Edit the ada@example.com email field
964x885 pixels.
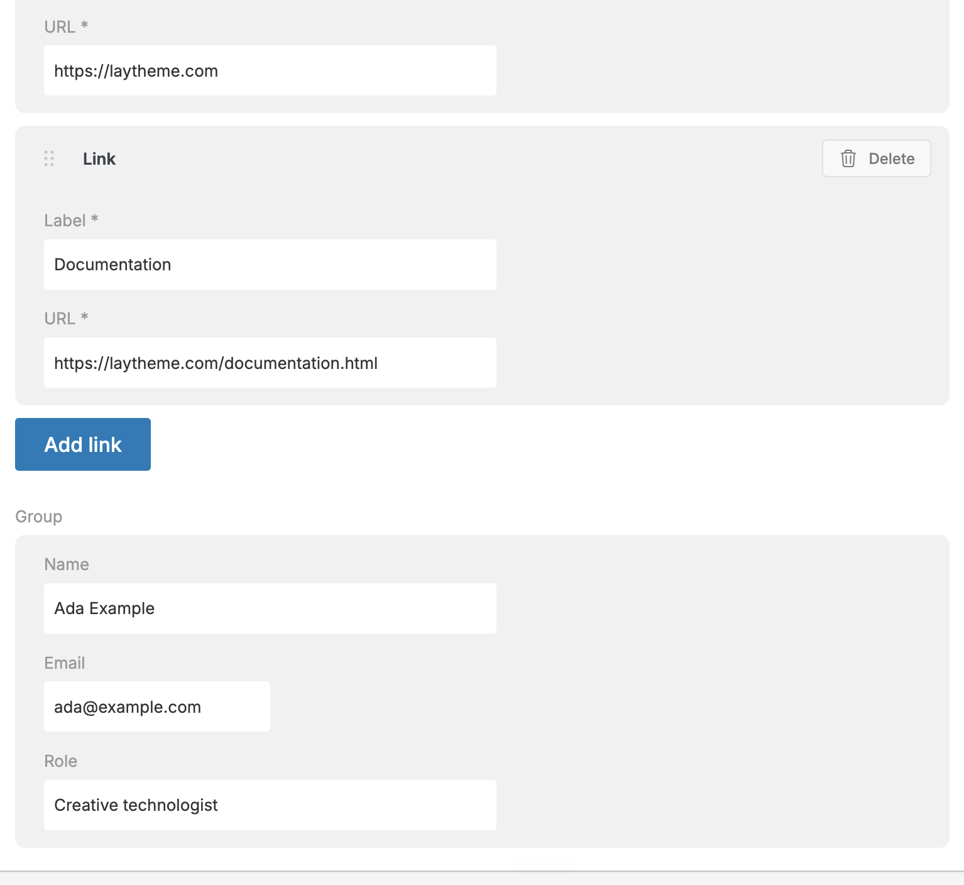[157, 706]
